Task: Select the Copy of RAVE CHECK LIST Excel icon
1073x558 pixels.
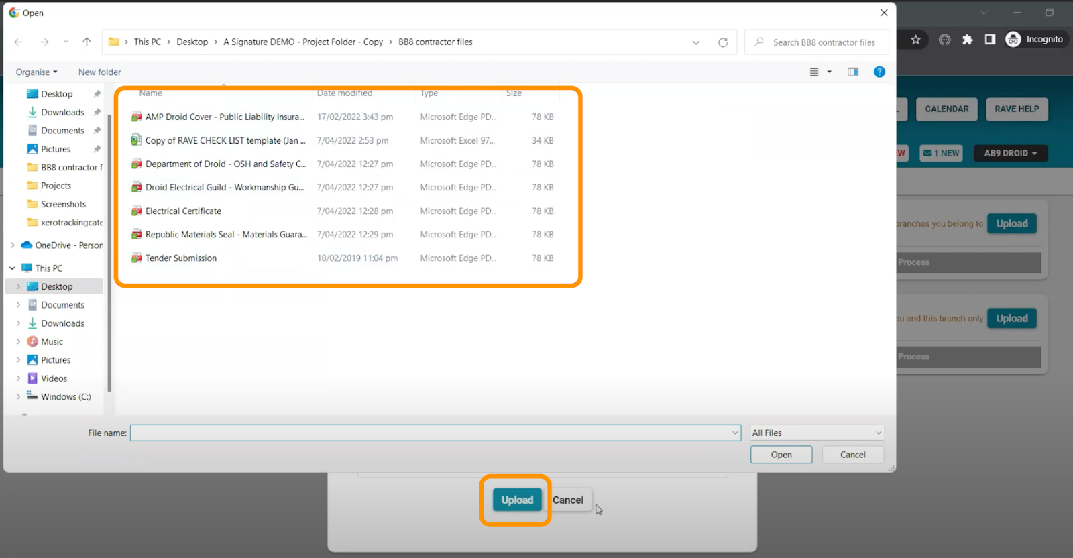Action: [136, 140]
